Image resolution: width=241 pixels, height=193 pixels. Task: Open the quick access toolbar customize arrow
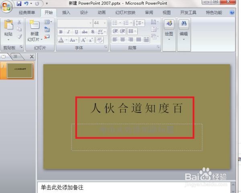pos(47,3)
